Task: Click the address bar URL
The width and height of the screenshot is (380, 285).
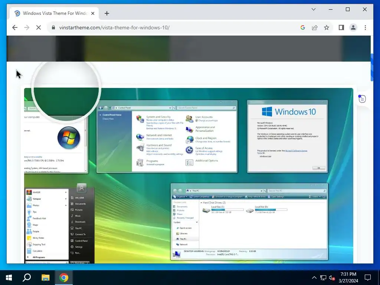Action: tap(114, 27)
